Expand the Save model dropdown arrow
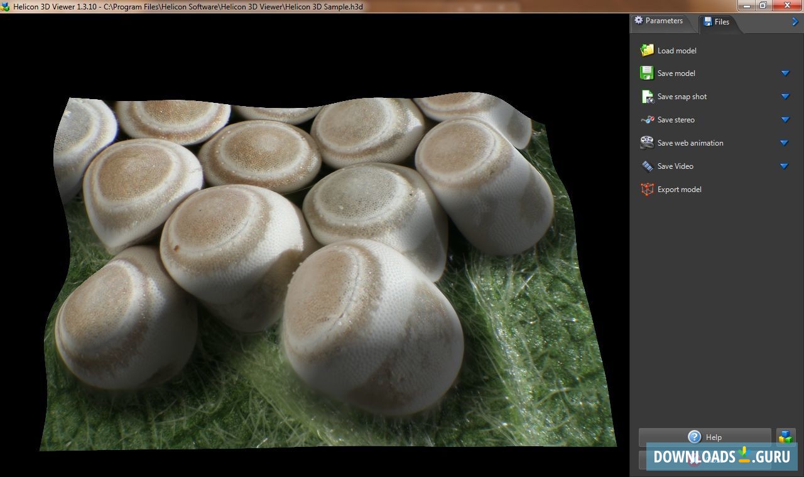Image resolution: width=804 pixels, height=477 pixels. pos(785,73)
